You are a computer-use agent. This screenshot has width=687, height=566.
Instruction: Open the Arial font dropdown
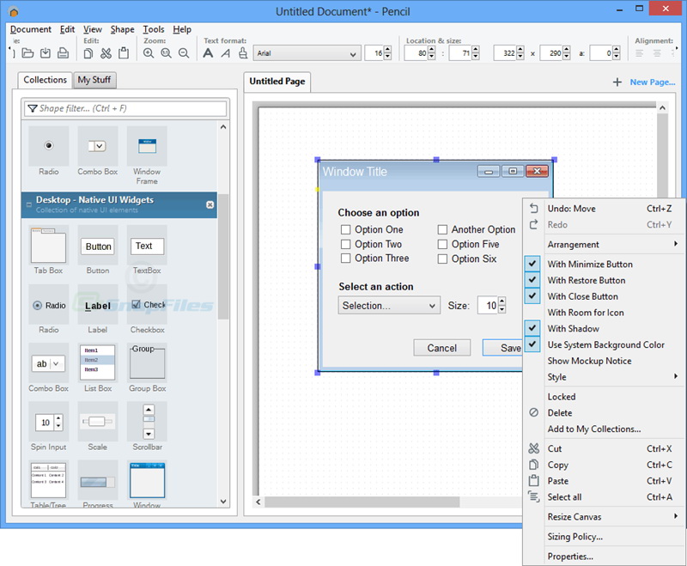(x=307, y=53)
